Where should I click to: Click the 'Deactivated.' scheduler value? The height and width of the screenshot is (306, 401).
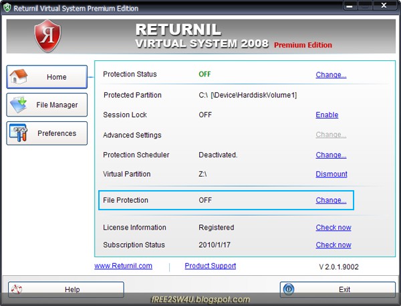coord(218,155)
